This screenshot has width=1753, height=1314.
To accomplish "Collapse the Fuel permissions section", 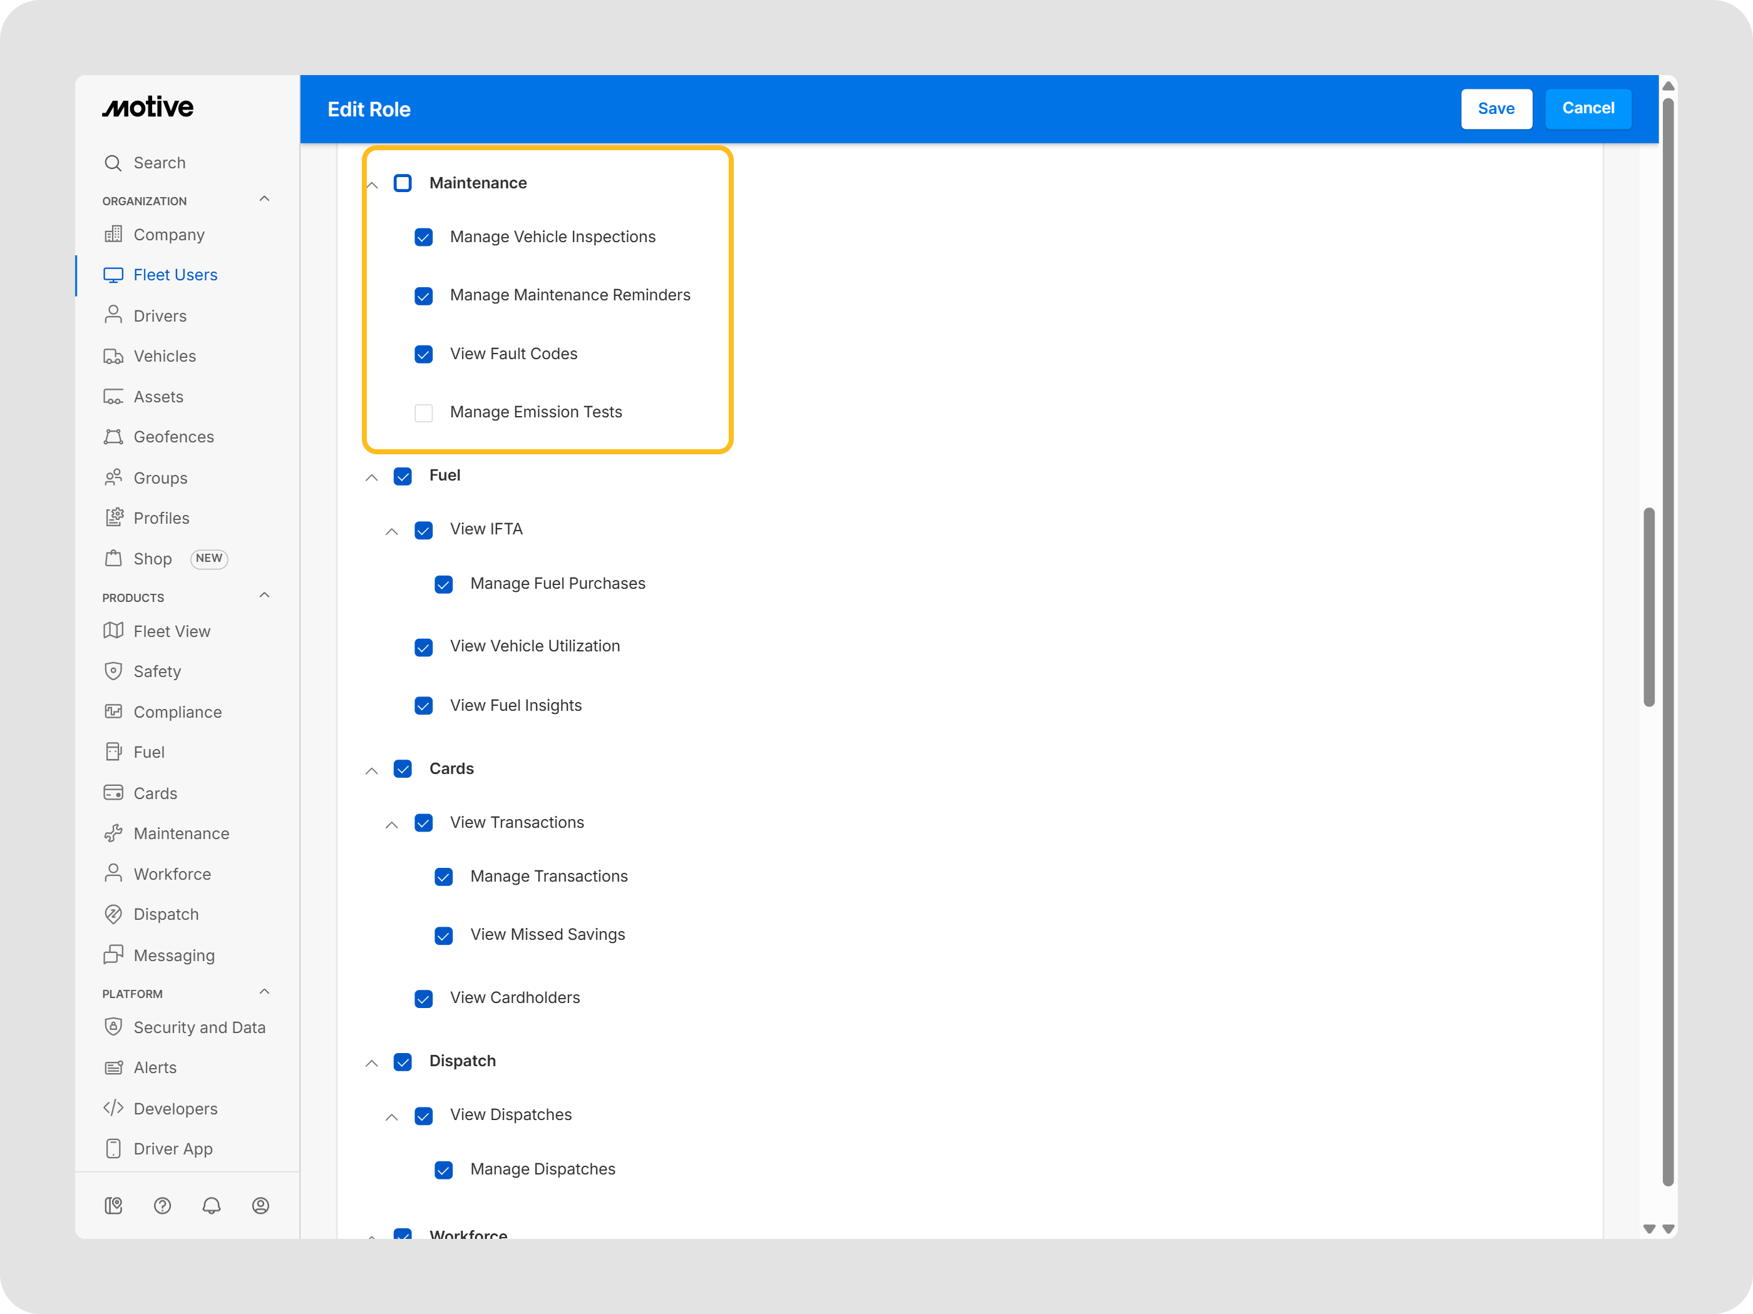I will pos(372,477).
